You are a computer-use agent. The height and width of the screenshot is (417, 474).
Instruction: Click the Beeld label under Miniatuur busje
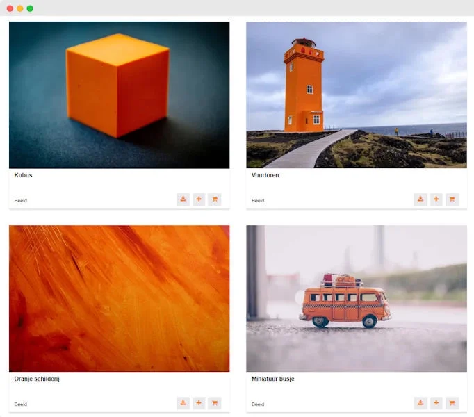(x=258, y=404)
